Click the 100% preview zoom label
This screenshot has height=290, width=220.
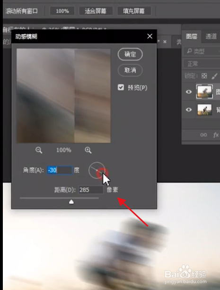coord(63,150)
